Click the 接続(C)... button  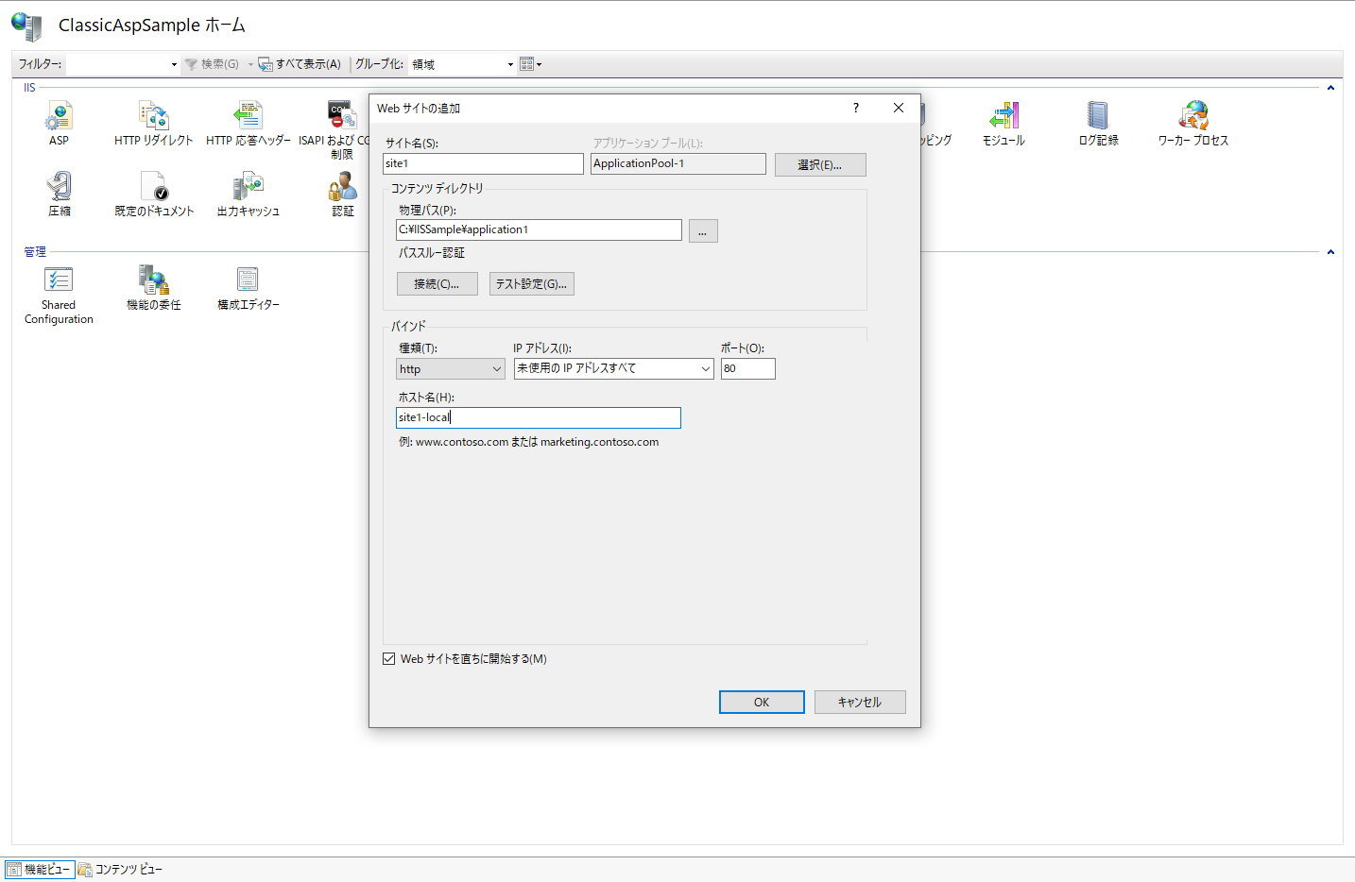tap(437, 283)
